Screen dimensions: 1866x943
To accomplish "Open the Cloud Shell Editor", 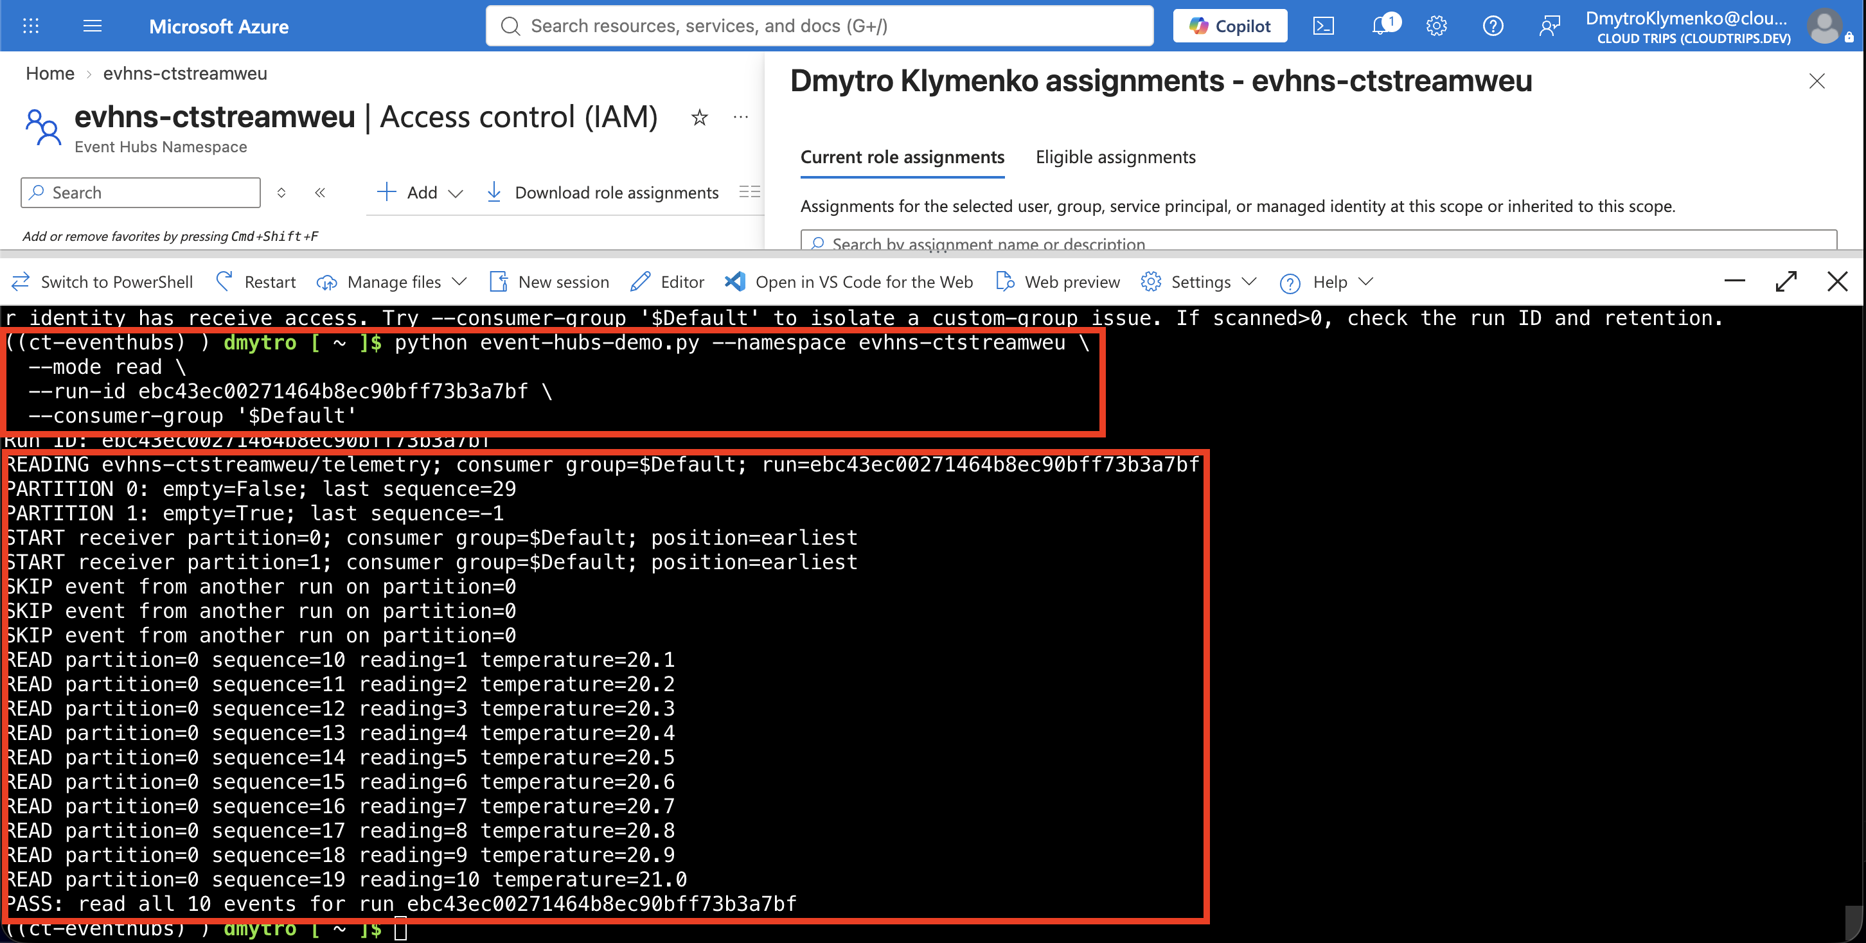I will [667, 282].
